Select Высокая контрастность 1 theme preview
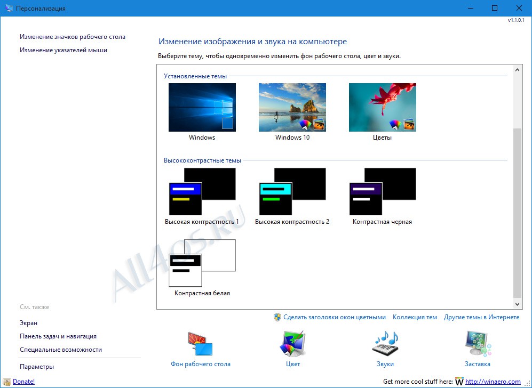Image resolution: width=532 pixels, height=388 pixels. (x=202, y=191)
